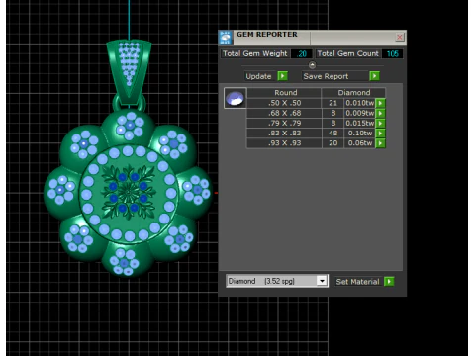Click the 0.06tw weight cell

(x=359, y=143)
